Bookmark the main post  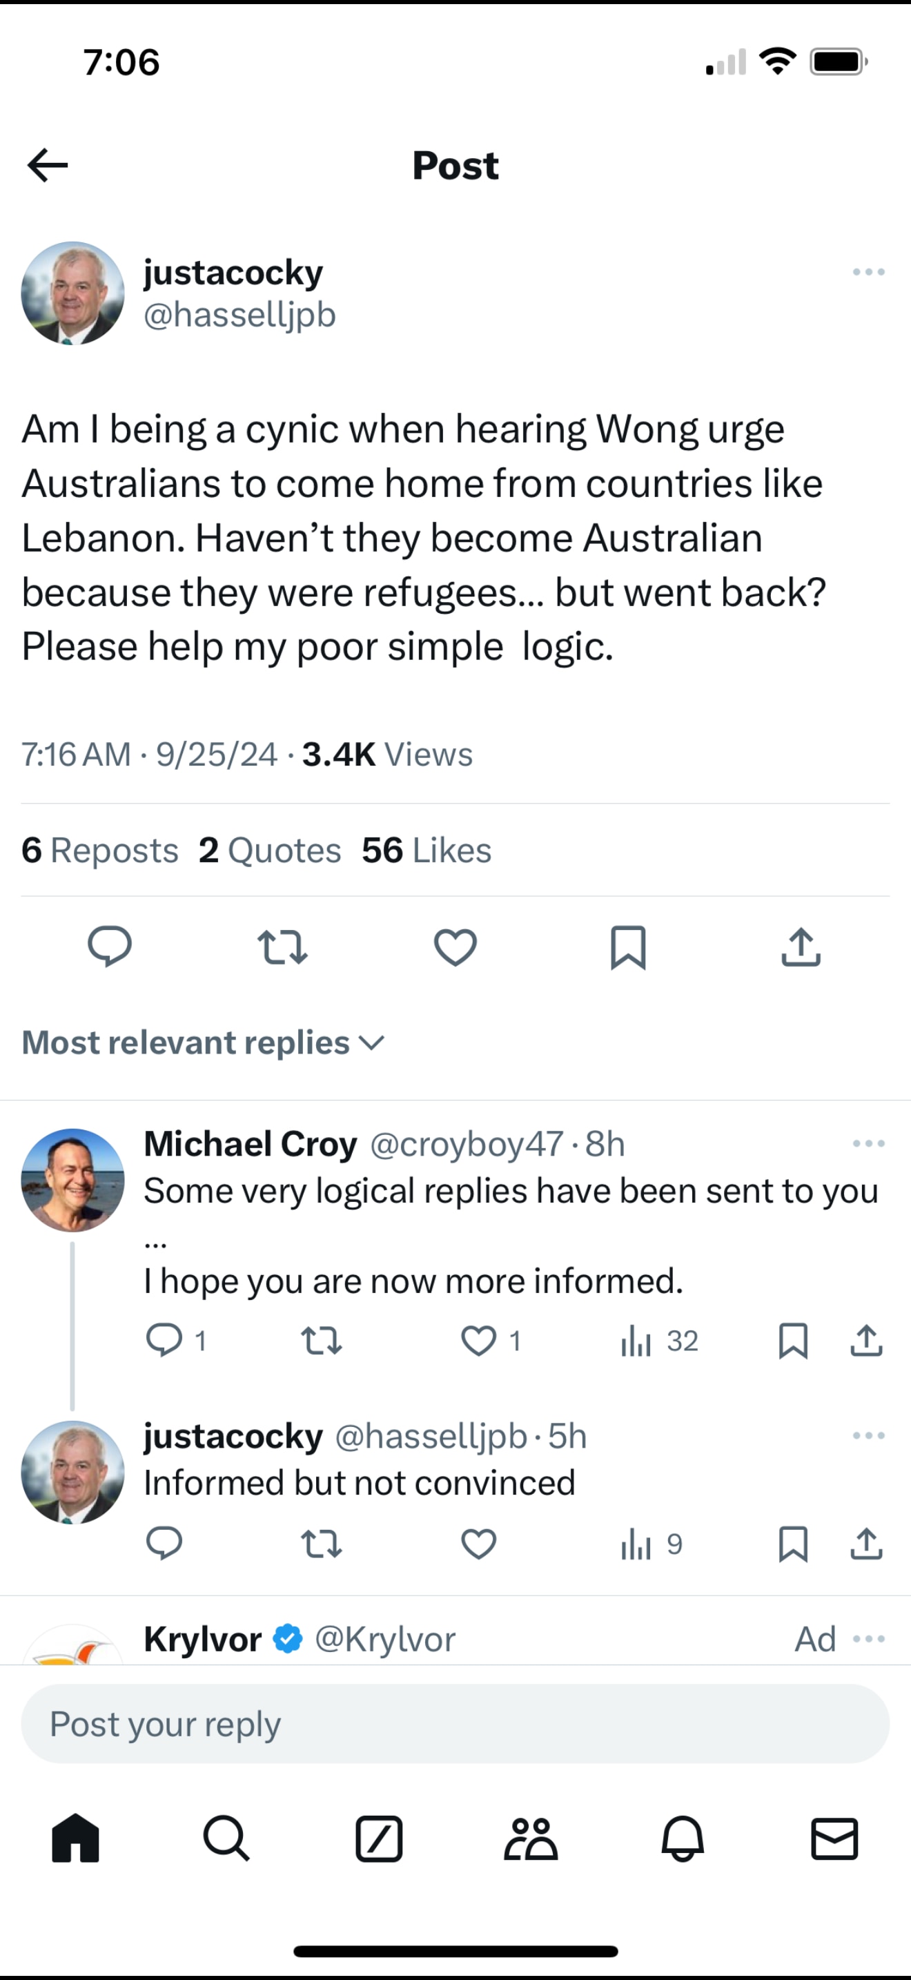point(628,949)
